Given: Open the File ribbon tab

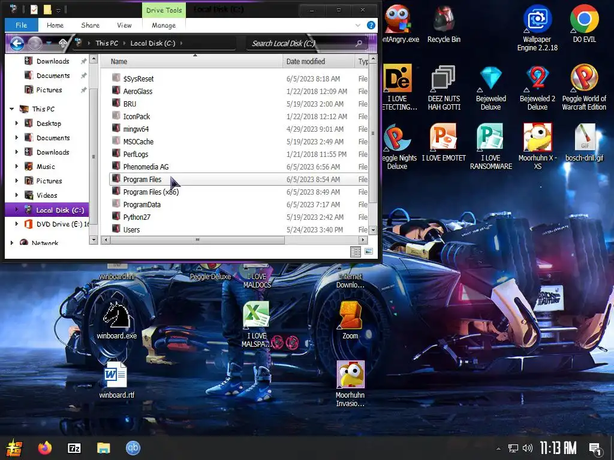Looking at the screenshot, I should tap(21, 25).
